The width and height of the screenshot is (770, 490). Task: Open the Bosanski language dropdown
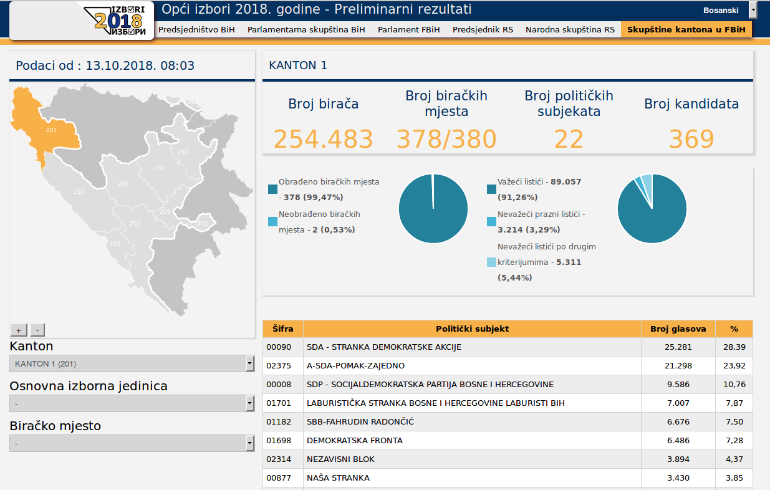coord(753,11)
